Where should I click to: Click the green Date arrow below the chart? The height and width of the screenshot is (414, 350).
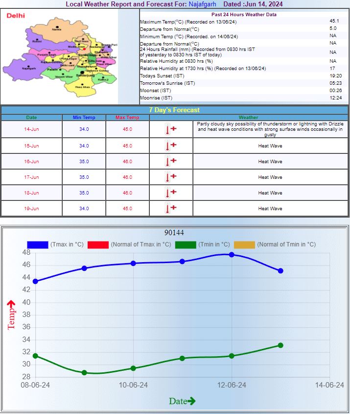point(191,401)
